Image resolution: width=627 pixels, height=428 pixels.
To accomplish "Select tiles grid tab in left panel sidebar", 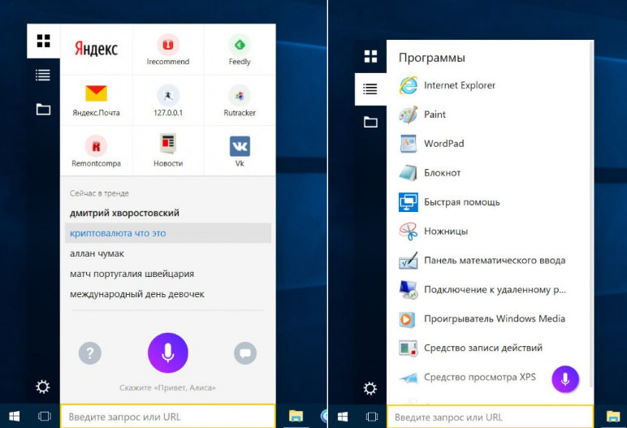I will pos(43,41).
